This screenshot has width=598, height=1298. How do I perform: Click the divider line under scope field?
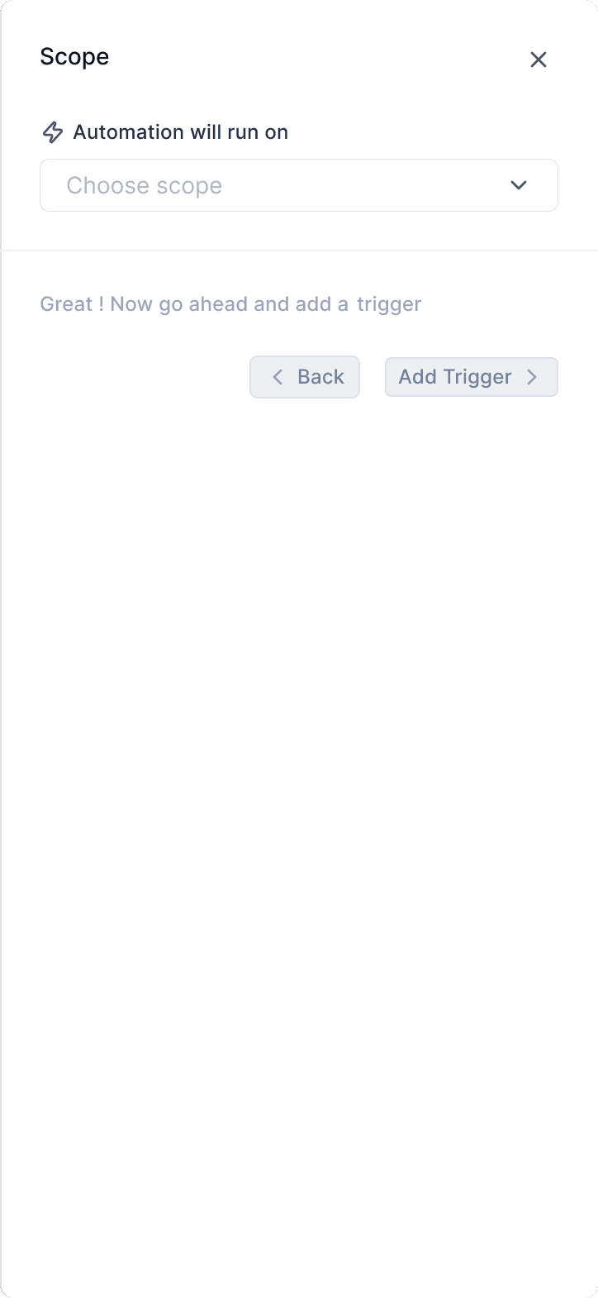(x=299, y=251)
